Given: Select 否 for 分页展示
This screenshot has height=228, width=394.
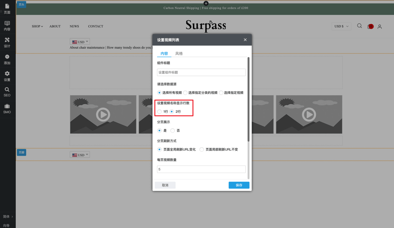Looking at the screenshot, I should (x=173, y=131).
